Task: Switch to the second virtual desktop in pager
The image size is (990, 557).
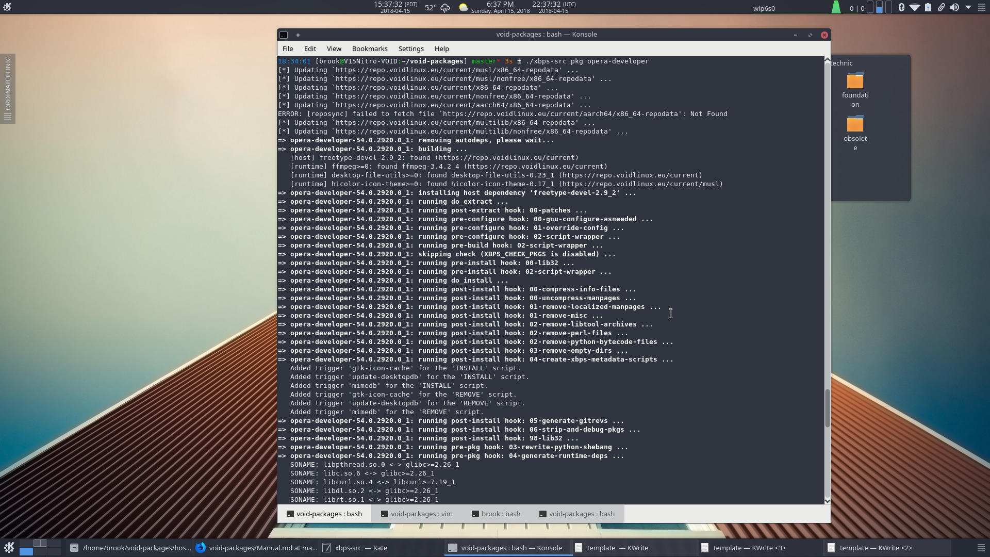Action: click(40, 543)
